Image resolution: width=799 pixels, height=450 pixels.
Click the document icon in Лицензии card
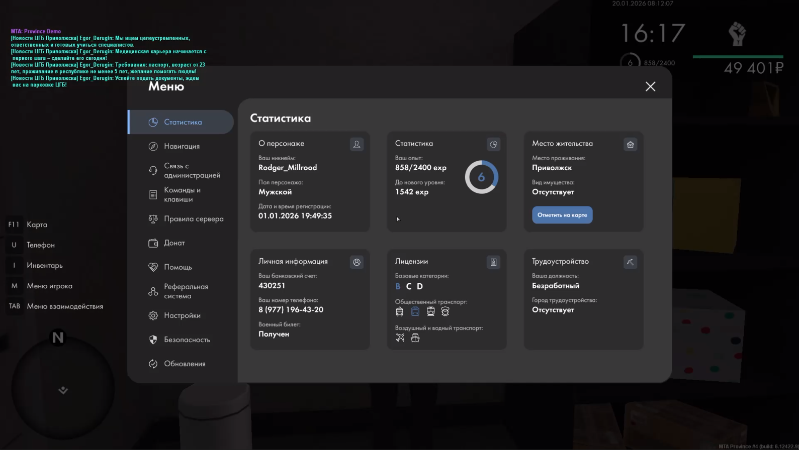[493, 262]
